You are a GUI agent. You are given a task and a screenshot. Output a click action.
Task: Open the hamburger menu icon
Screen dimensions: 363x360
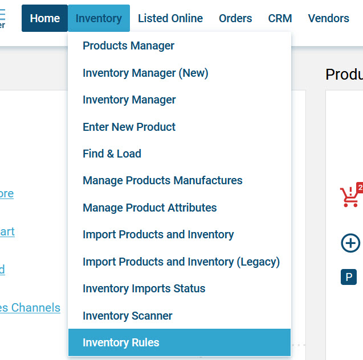pyautogui.click(x=2, y=15)
